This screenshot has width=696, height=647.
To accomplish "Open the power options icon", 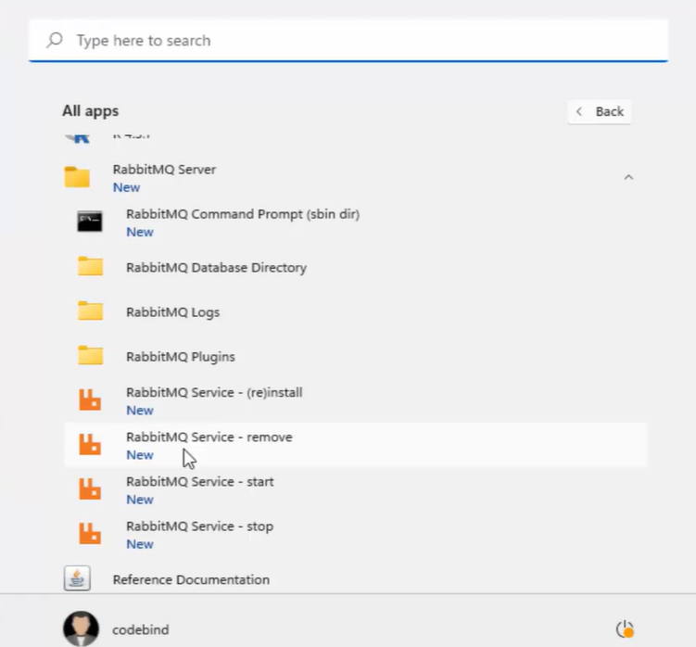I will tap(625, 628).
